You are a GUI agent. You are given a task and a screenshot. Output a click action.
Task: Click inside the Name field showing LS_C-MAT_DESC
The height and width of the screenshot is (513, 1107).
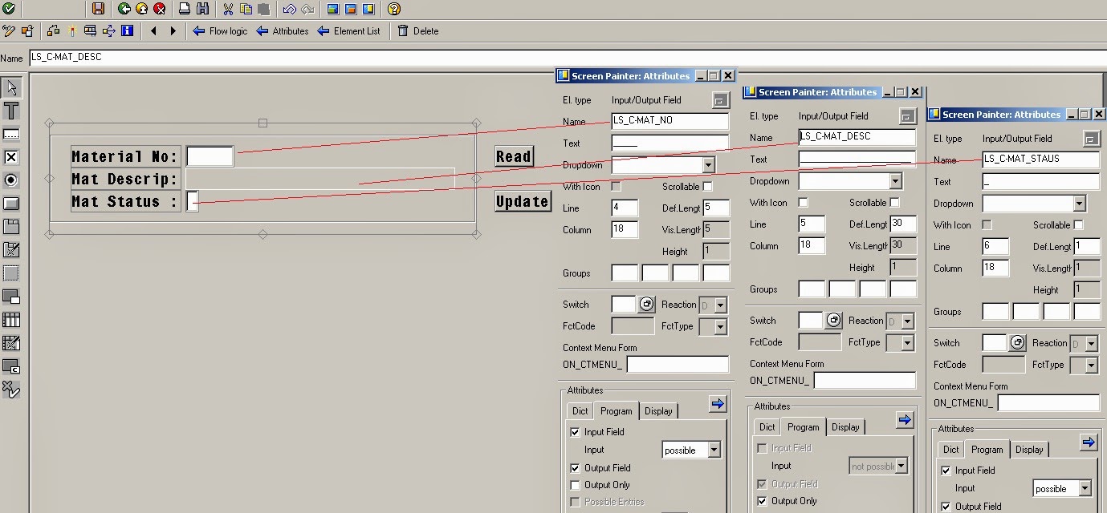(857, 137)
